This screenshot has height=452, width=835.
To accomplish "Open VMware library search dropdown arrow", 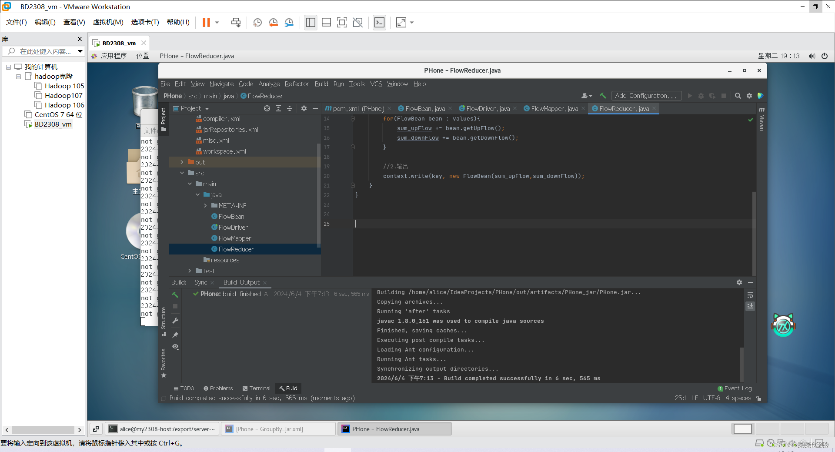I will tap(80, 51).
